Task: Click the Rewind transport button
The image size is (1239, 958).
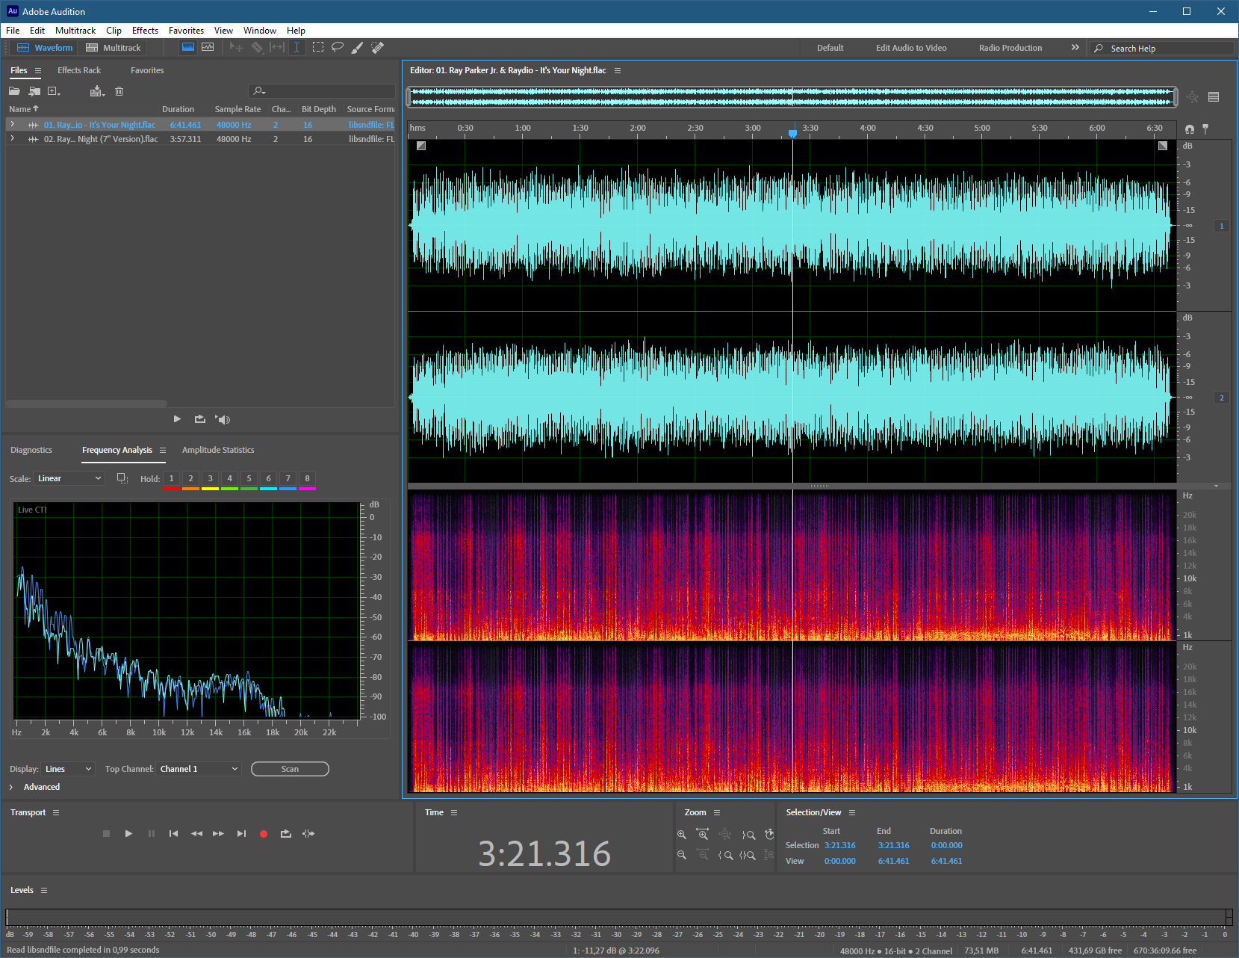Action: coord(196,833)
